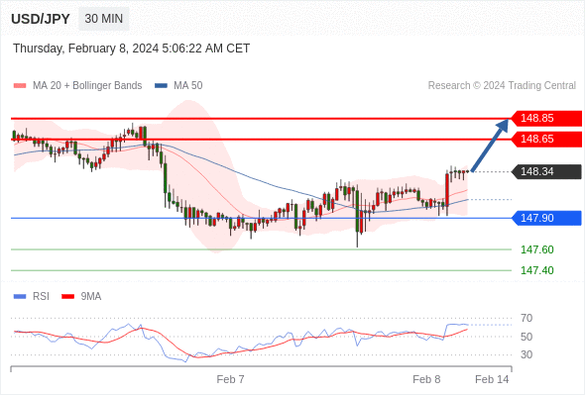
Task: Click the 148.65 resistance price tag
Action: click(x=546, y=140)
